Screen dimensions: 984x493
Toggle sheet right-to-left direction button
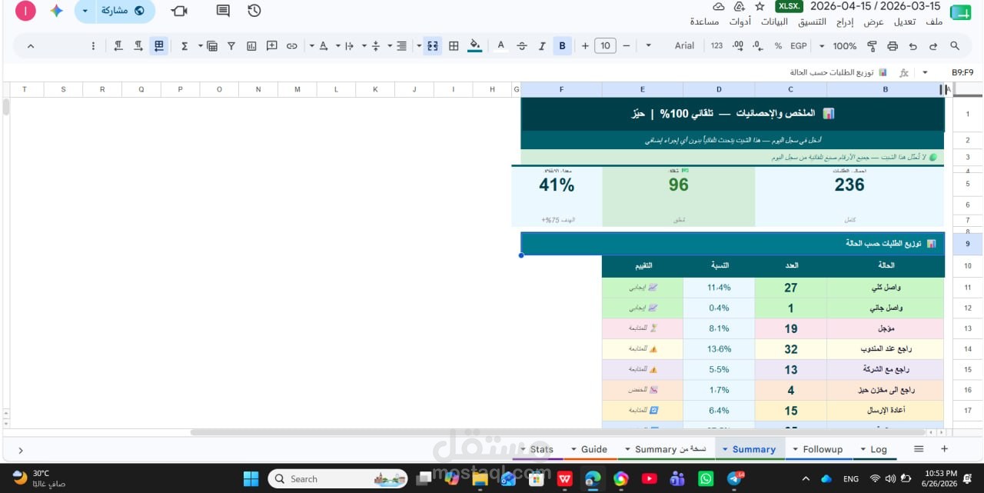click(x=159, y=46)
